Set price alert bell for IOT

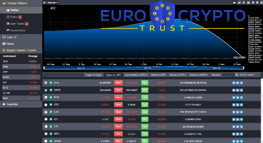pos(237,119)
